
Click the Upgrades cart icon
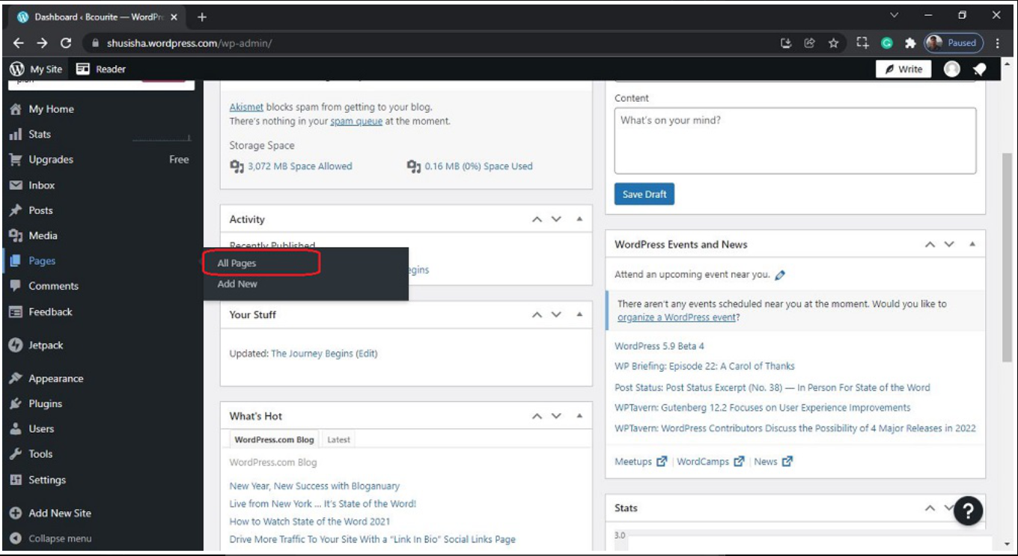(16, 159)
